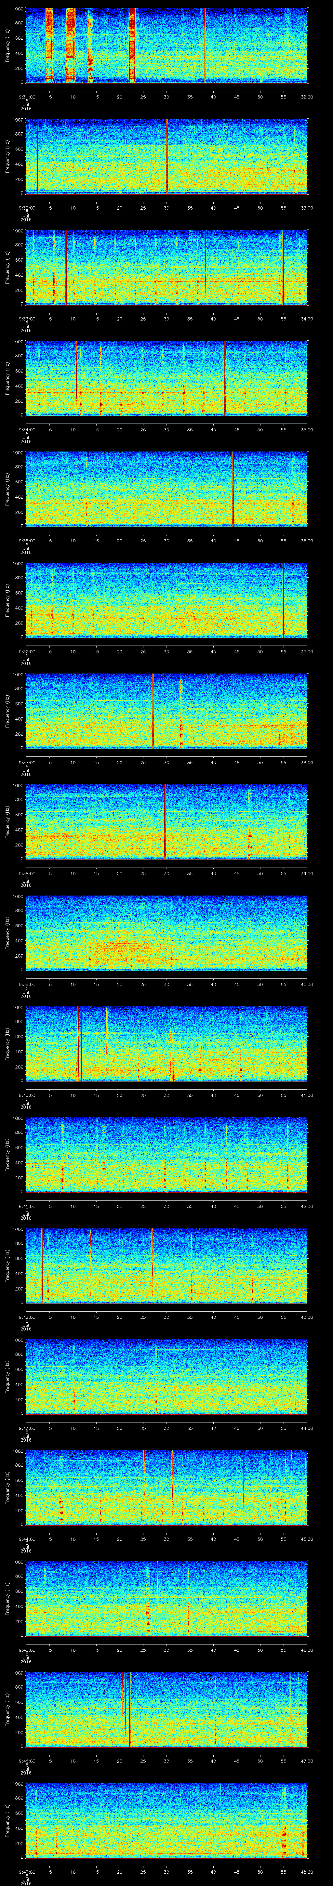Click the 48:00 end time label
This screenshot has height=1886, width=333.
point(307,1871)
